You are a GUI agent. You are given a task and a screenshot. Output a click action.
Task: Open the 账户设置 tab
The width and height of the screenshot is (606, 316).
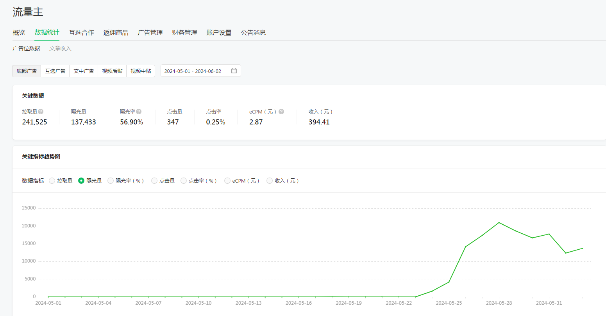tap(219, 32)
